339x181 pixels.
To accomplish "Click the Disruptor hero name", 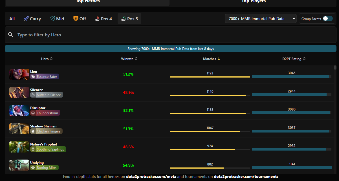I will (x=38, y=108).
